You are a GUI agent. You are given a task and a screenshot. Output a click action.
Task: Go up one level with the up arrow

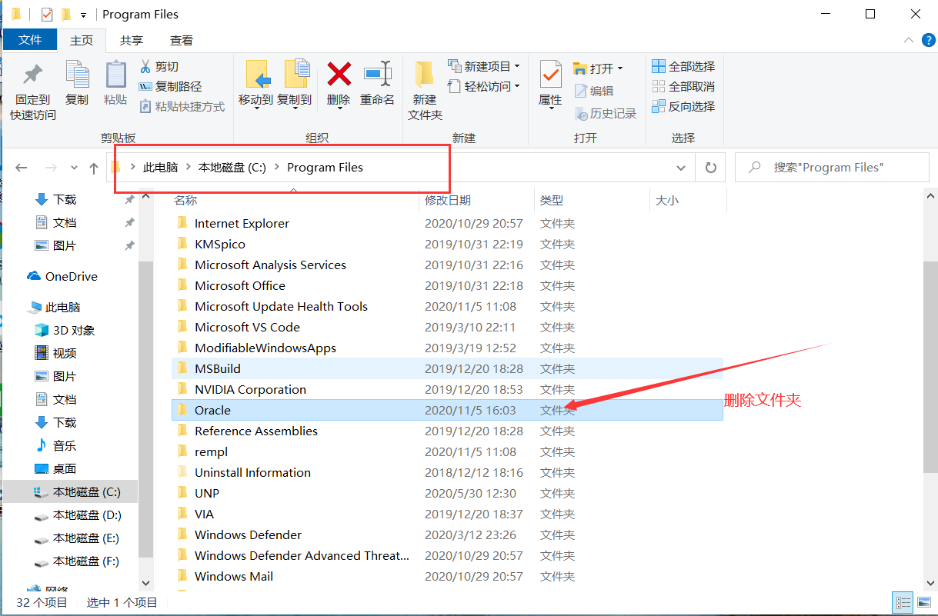(x=94, y=168)
